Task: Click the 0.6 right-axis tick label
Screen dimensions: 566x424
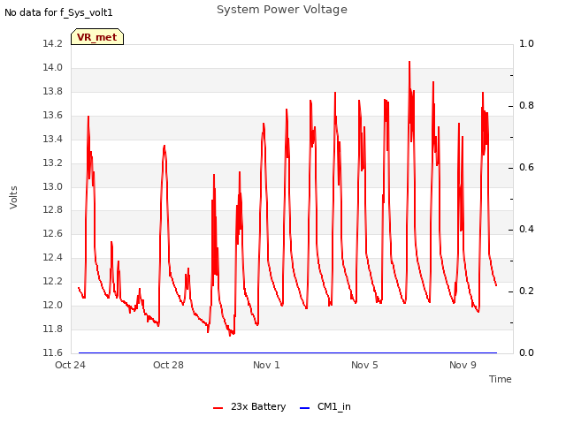Action: (x=526, y=167)
